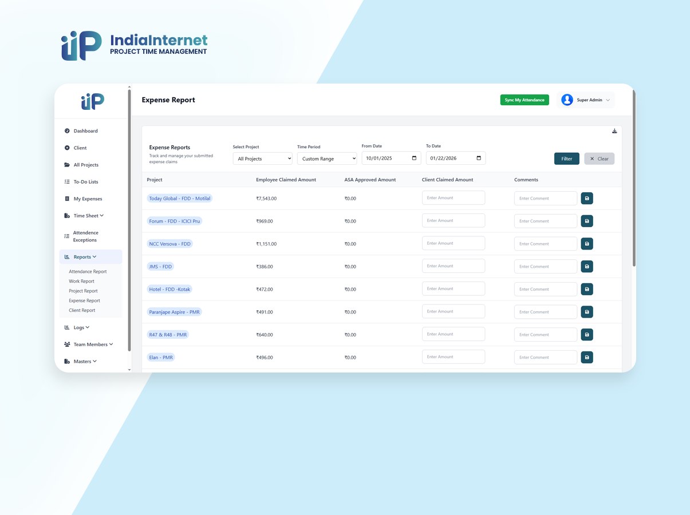Expand the Team Members sidebar menu
Image resolution: width=690 pixels, height=515 pixels.
[93, 344]
